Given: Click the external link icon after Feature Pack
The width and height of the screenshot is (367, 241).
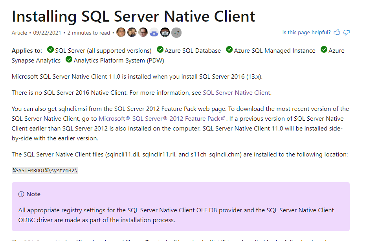Looking at the screenshot, I should [223, 118].
